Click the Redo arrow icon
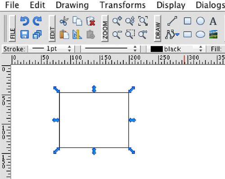 [37, 21]
